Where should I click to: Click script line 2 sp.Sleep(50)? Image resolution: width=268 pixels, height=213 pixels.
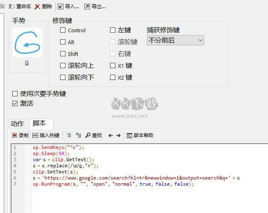coord(51,153)
